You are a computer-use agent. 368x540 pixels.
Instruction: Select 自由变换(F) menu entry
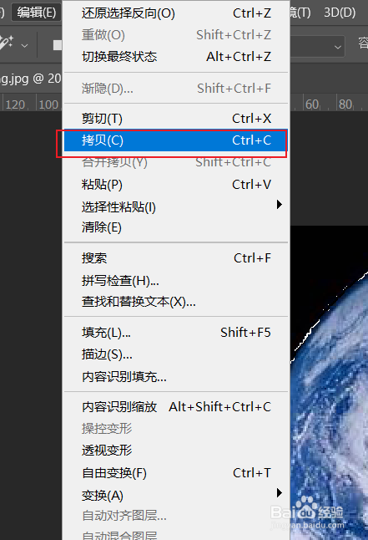point(176,473)
